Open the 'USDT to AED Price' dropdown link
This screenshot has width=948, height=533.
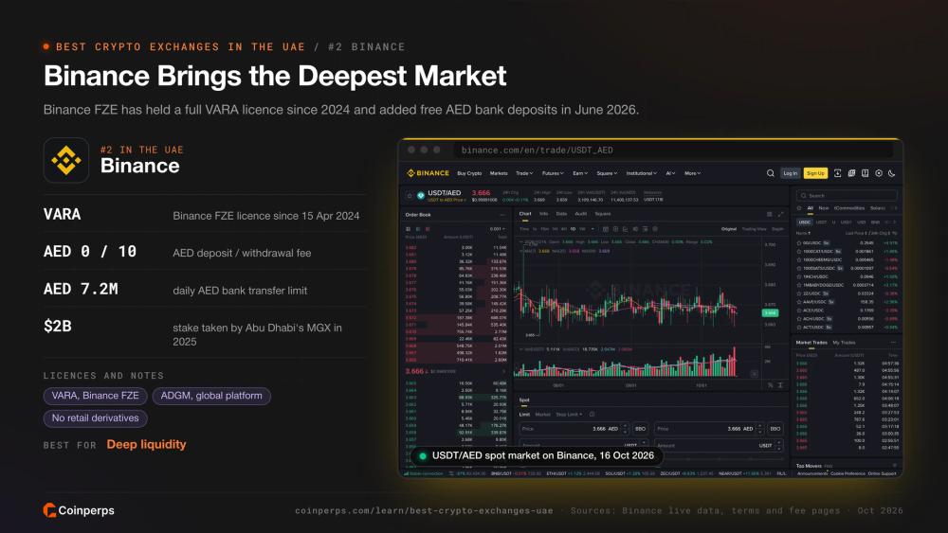coord(447,200)
